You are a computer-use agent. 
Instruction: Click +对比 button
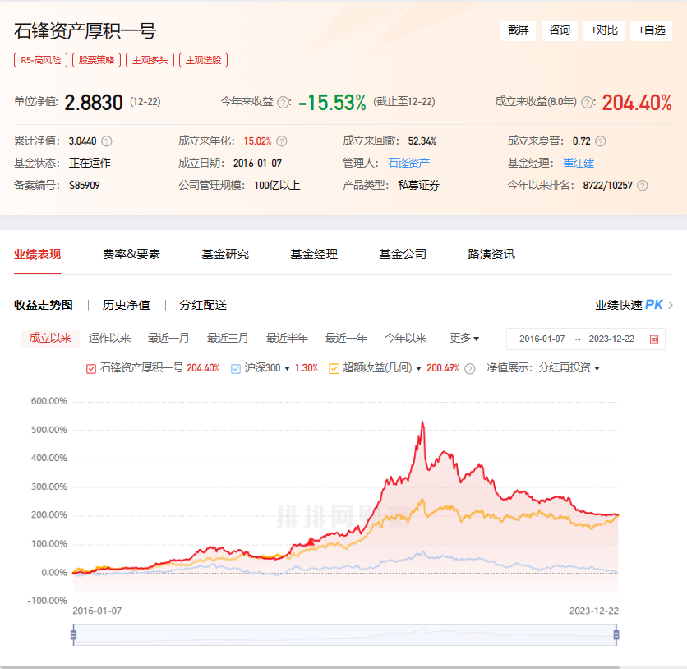tap(604, 30)
